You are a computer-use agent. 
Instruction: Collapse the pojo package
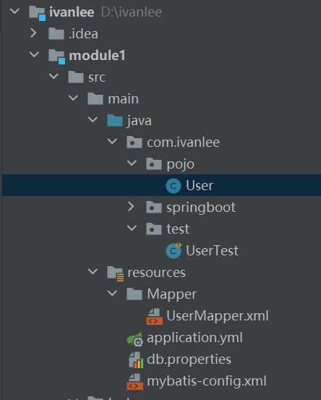tap(132, 163)
